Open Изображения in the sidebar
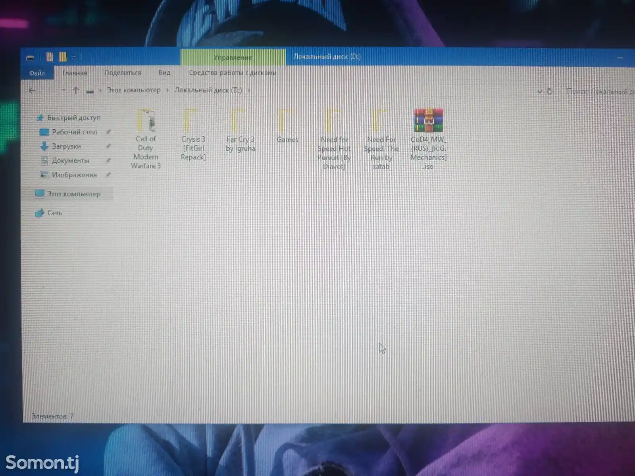The width and height of the screenshot is (635, 476). tap(74, 175)
